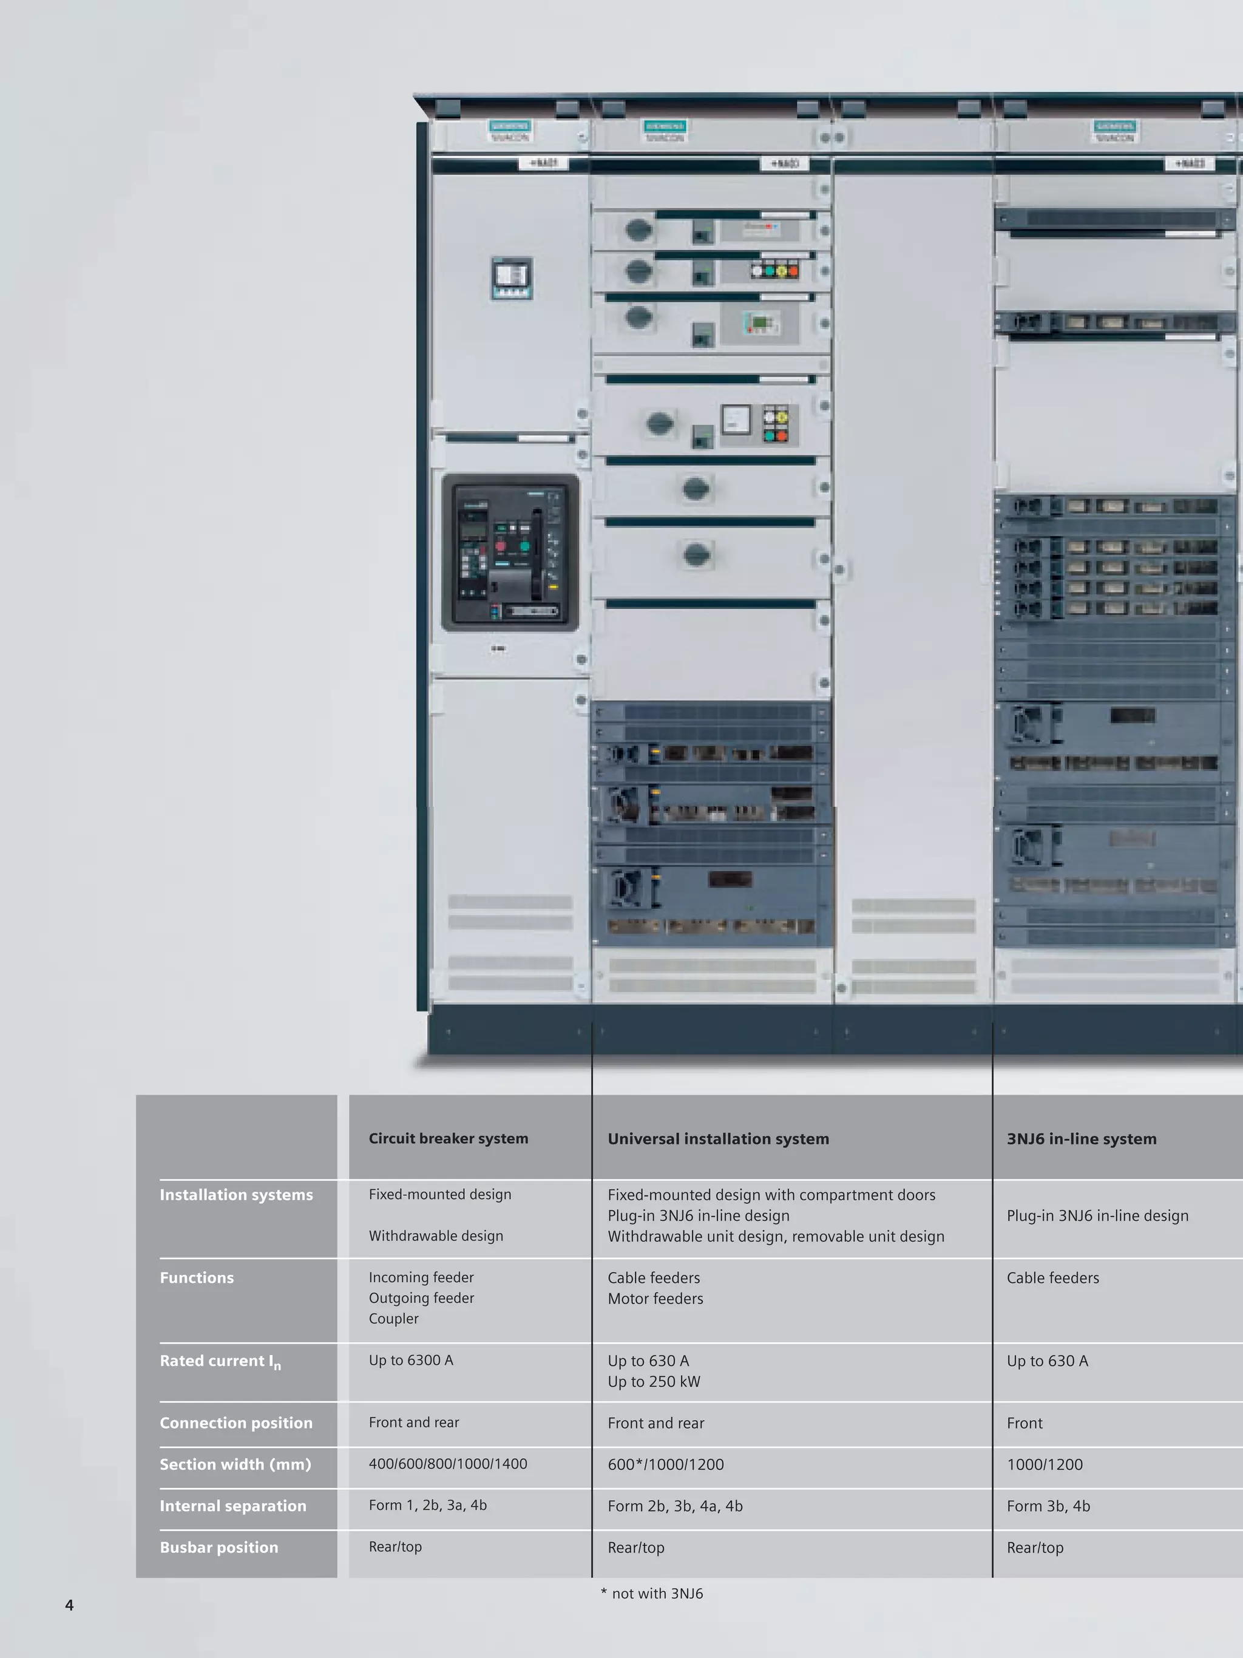Click the '600*/1000/1200' section width value
This screenshot has width=1243, height=1658.
coord(665,1464)
